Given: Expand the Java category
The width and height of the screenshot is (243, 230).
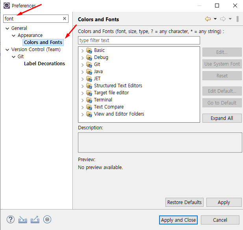Looking at the screenshot, I should [x=82, y=72].
